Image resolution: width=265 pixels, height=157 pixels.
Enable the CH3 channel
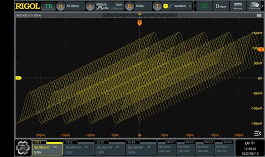(x=108, y=146)
